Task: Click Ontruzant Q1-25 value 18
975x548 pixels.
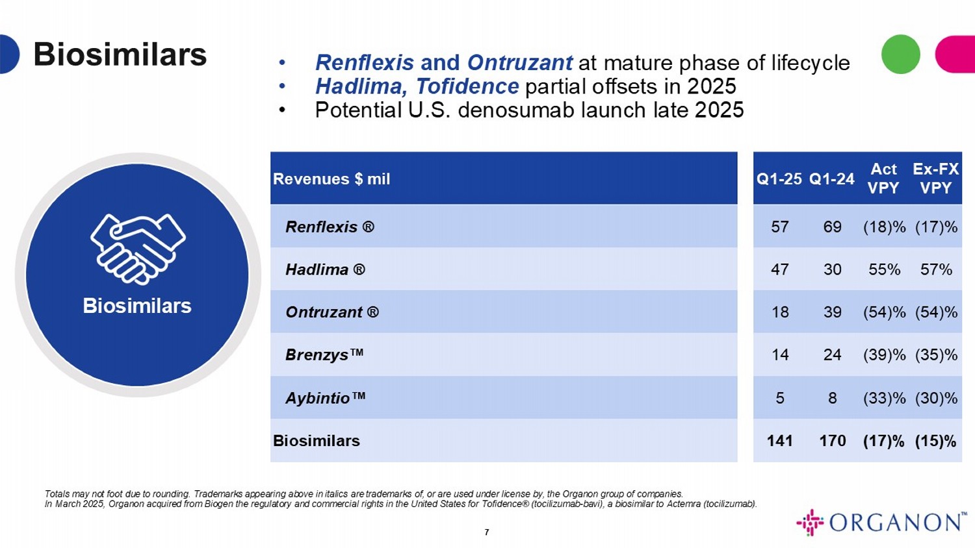Action: pos(780,312)
